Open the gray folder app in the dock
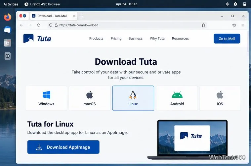251x166 pixels. coord(8,43)
